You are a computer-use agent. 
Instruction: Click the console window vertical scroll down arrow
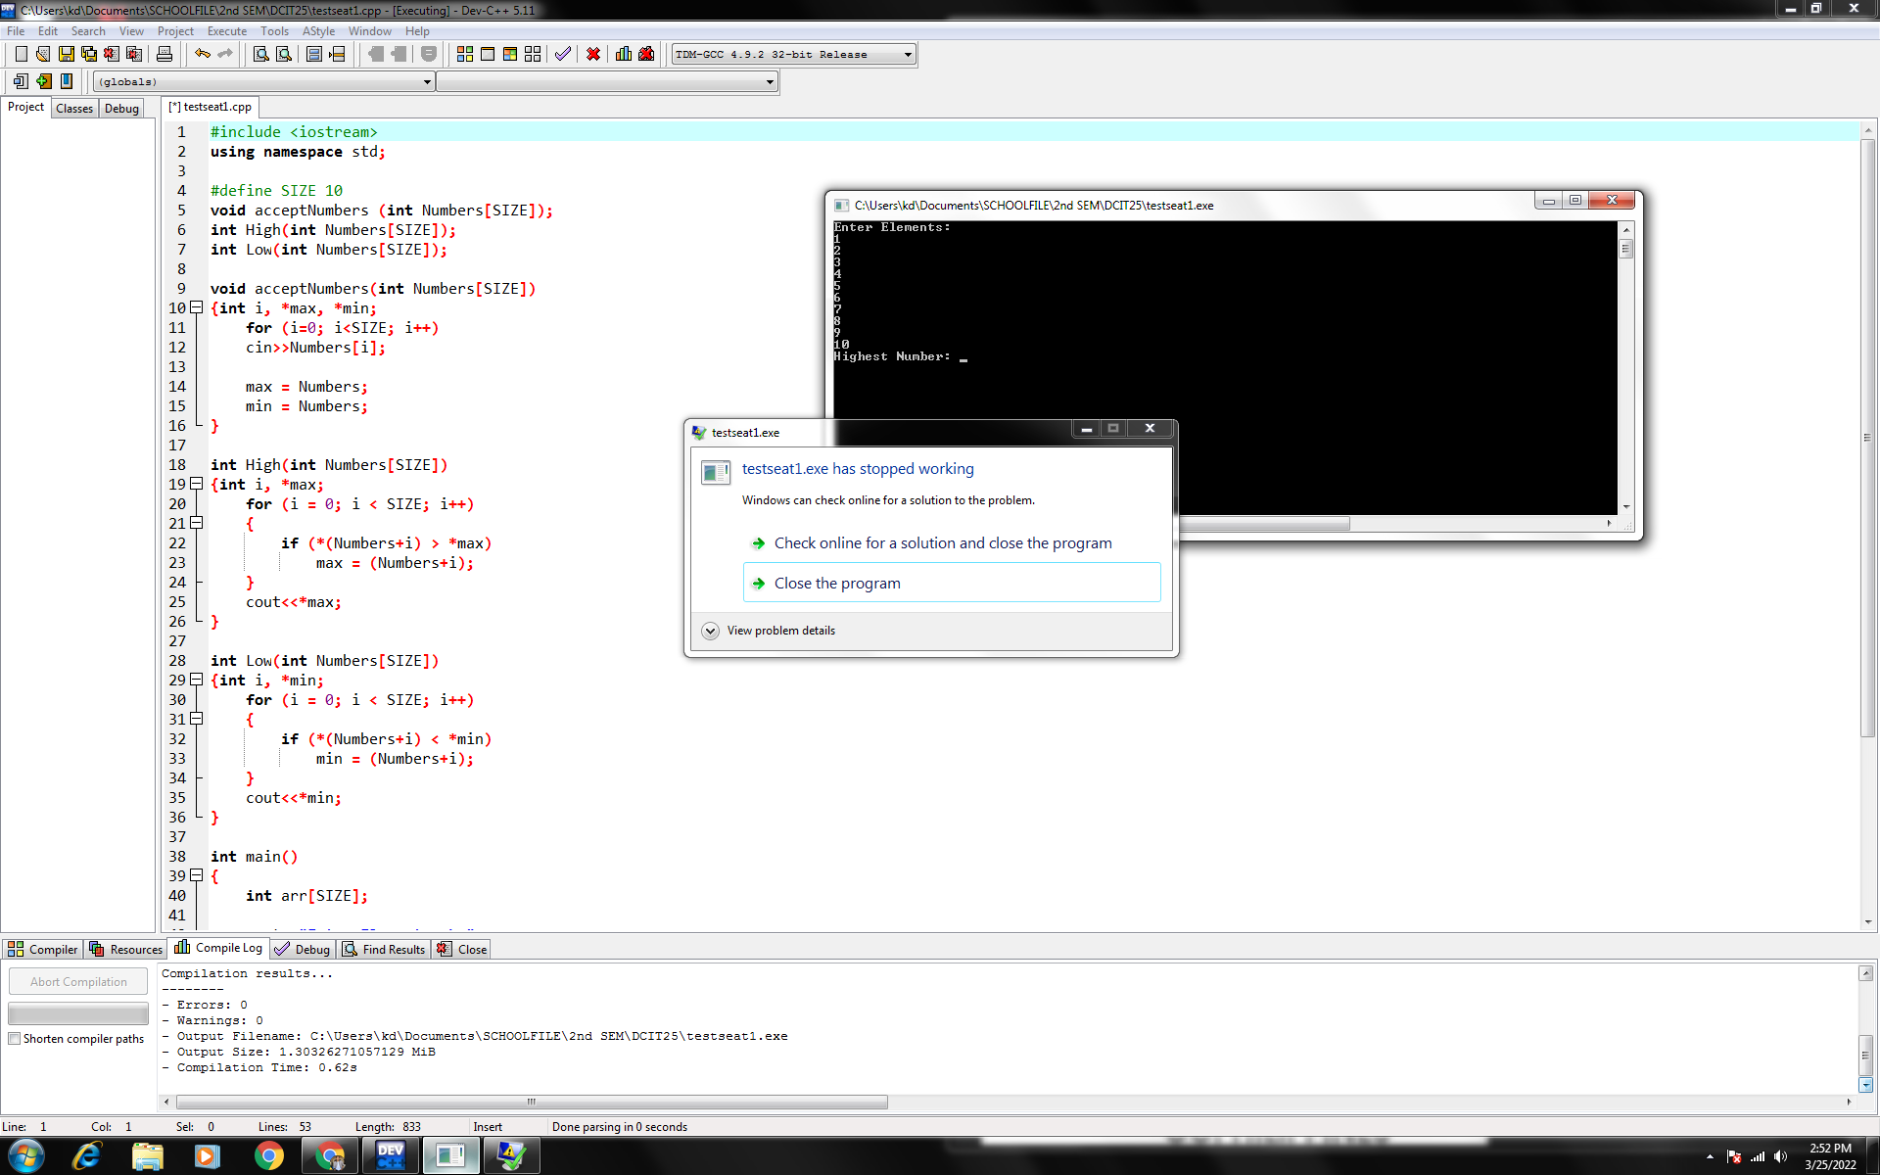(1626, 507)
